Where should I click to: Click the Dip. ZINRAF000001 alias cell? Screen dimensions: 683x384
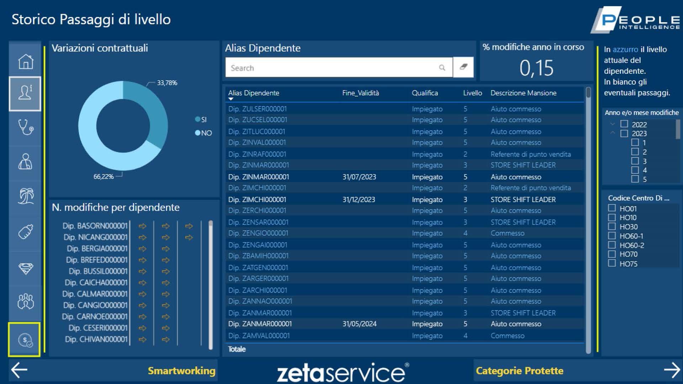point(257,154)
